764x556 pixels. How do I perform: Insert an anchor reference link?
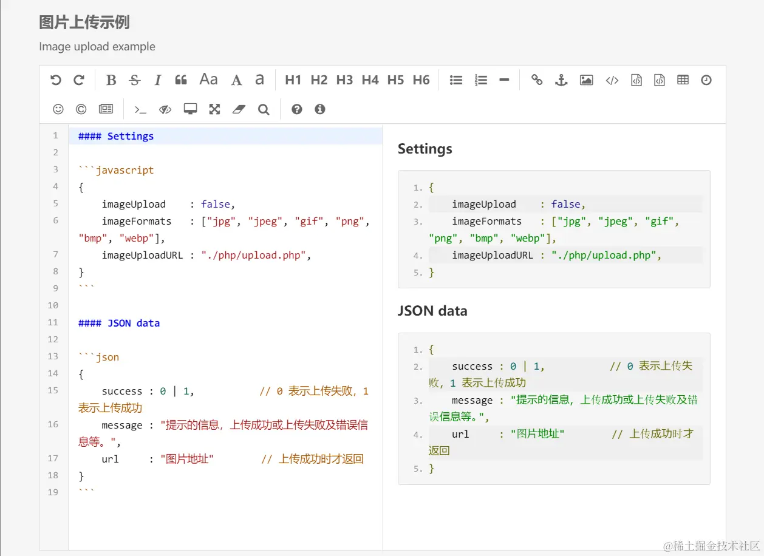click(x=561, y=80)
